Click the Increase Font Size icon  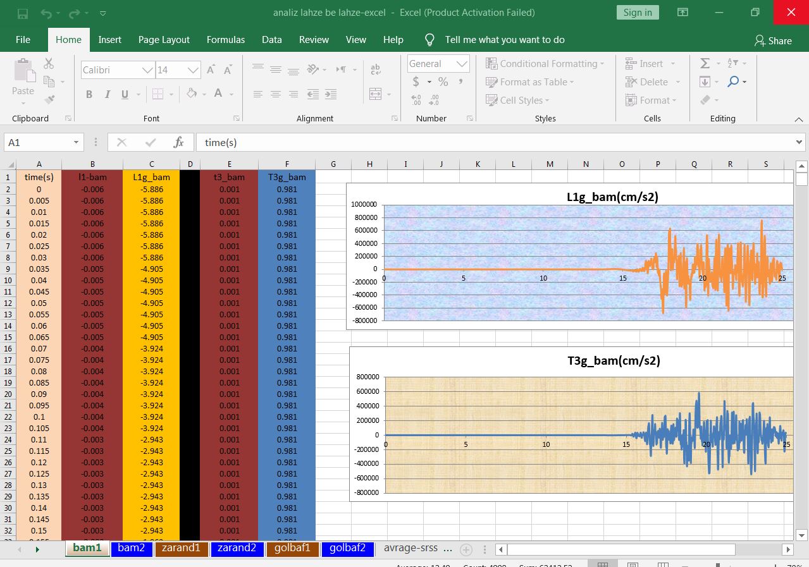[x=211, y=70]
